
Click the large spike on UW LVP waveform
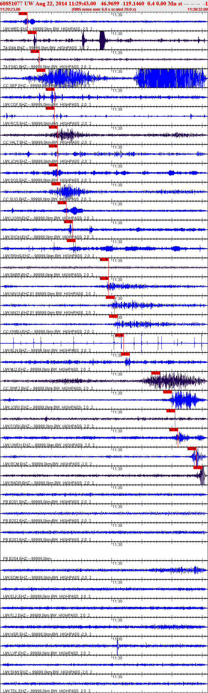tap(117, 646)
